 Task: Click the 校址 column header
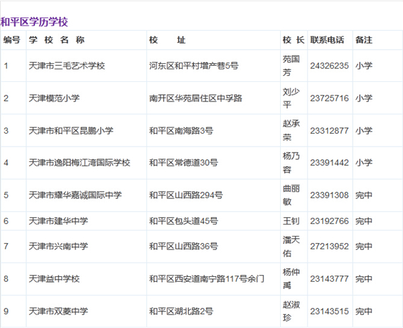click(x=167, y=40)
